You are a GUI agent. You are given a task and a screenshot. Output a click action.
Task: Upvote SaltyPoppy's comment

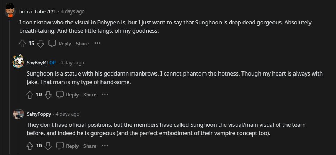tap(30, 146)
